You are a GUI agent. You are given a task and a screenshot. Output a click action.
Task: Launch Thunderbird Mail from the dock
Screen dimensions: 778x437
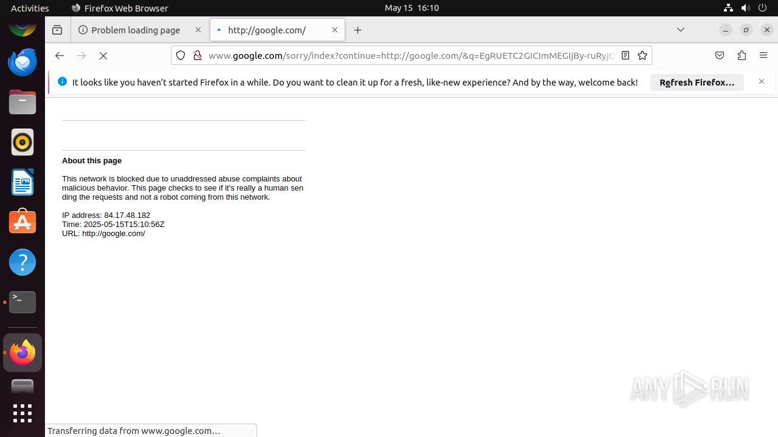coord(22,62)
